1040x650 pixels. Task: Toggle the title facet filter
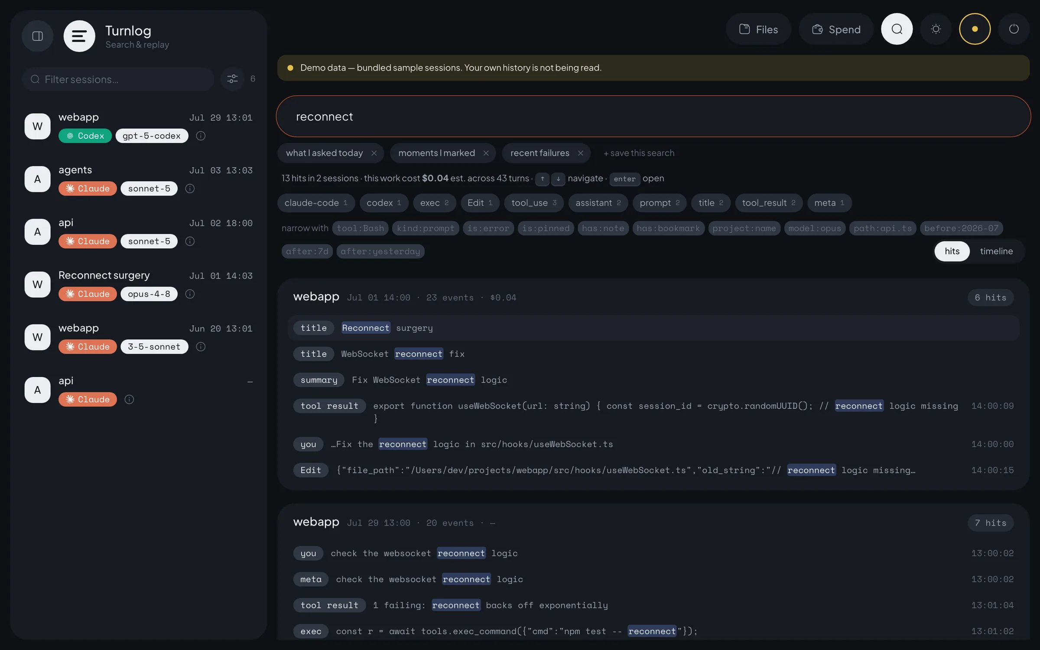click(711, 203)
